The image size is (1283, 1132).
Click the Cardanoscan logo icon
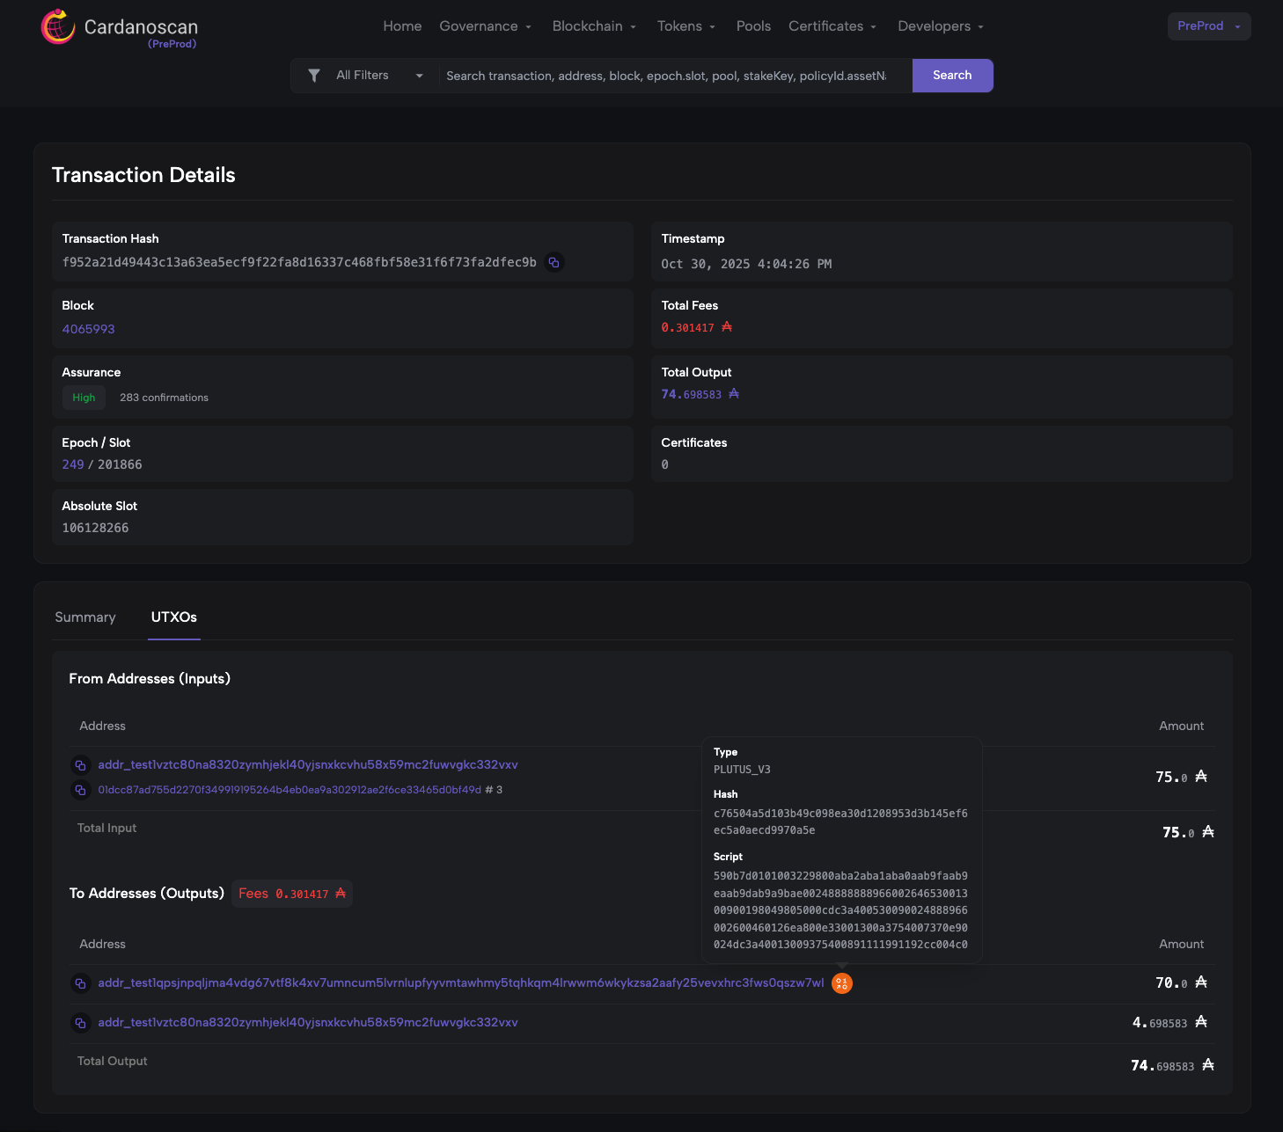pos(58,26)
